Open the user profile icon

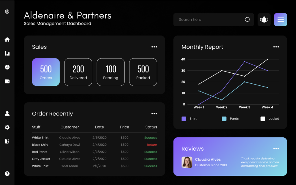click(x=7, y=113)
